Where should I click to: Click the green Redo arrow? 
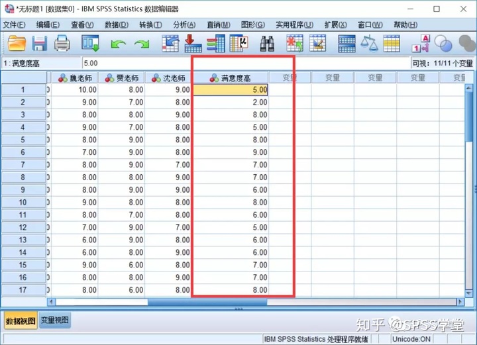[x=142, y=44]
